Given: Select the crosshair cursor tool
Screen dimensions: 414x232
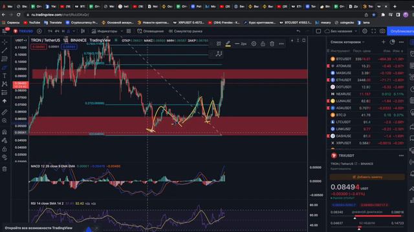Looking at the screenshot, I should 5,42.
